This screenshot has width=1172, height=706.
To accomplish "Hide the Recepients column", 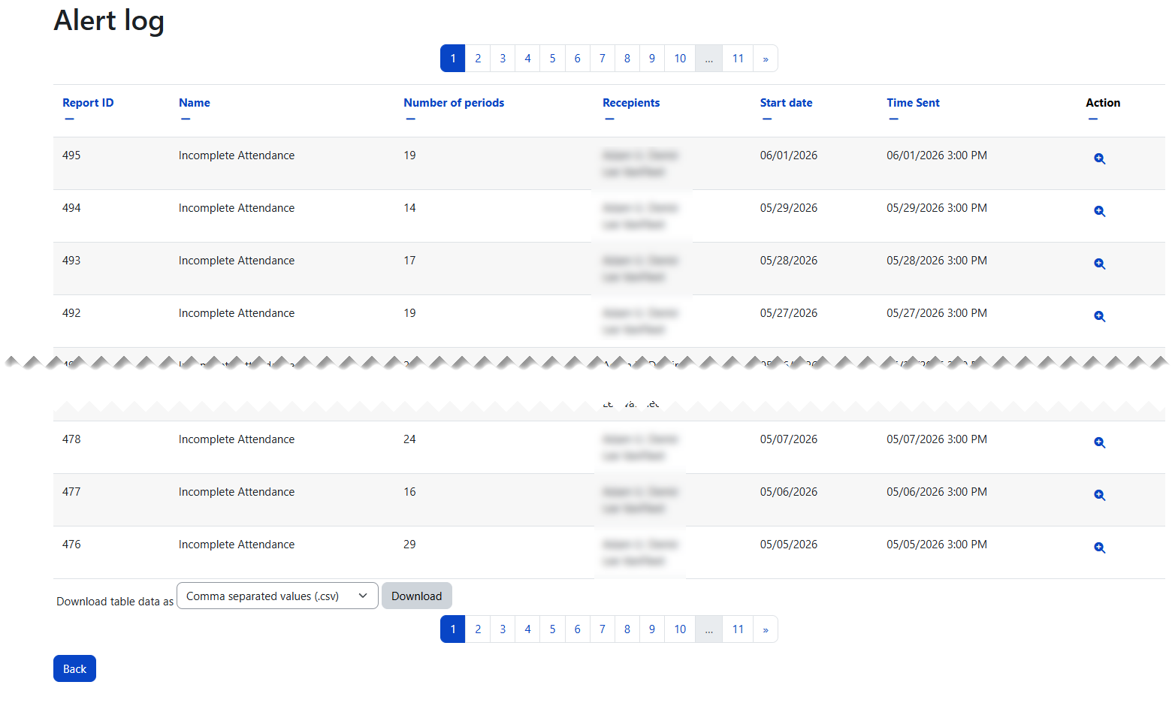I will (609, 119).
